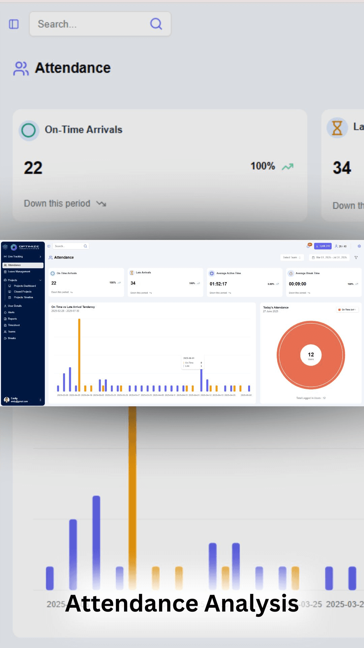Expand the Live Tracking menu chevron
Image resolution: width=364 pixels, height=648 pixels.
click(x=40, y=256)
